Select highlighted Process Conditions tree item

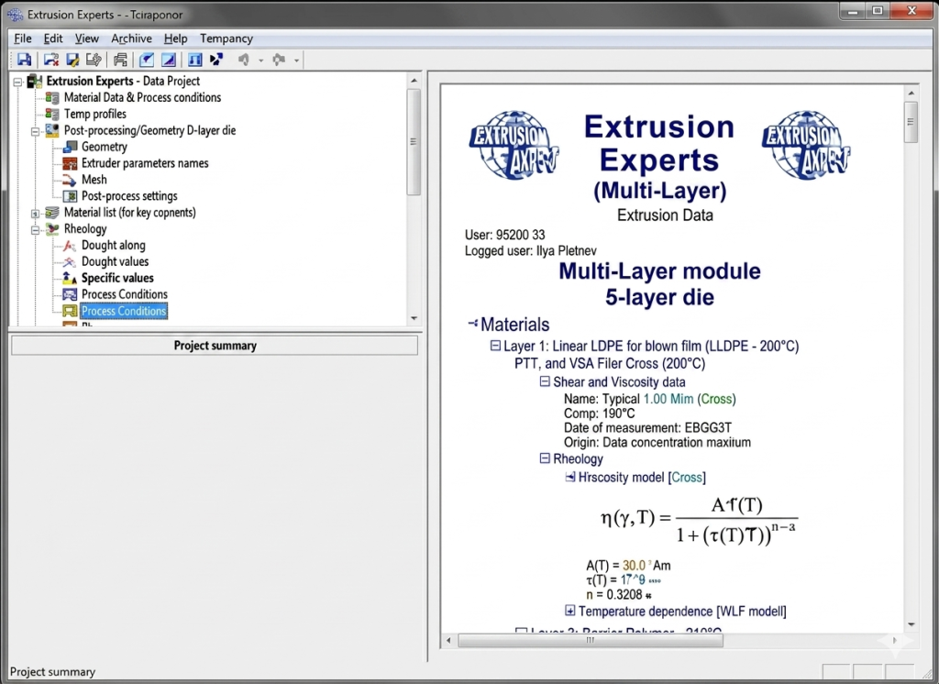124,311
